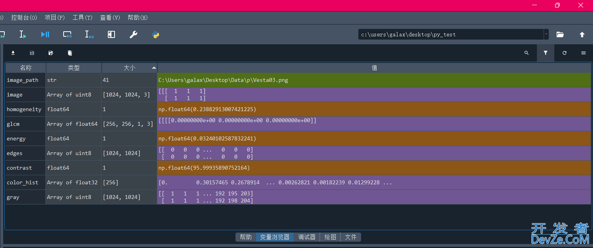
Task: Click the color_hist array value cell
Action: pyautogui.click(x=374, y=182)
